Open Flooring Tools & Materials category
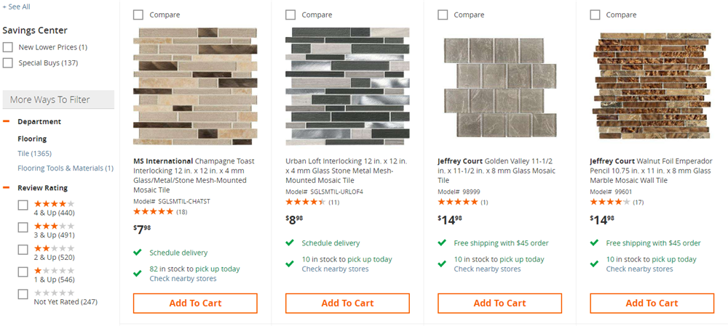Viewport: 728px width, 326px height. click(x=65, y=168)
